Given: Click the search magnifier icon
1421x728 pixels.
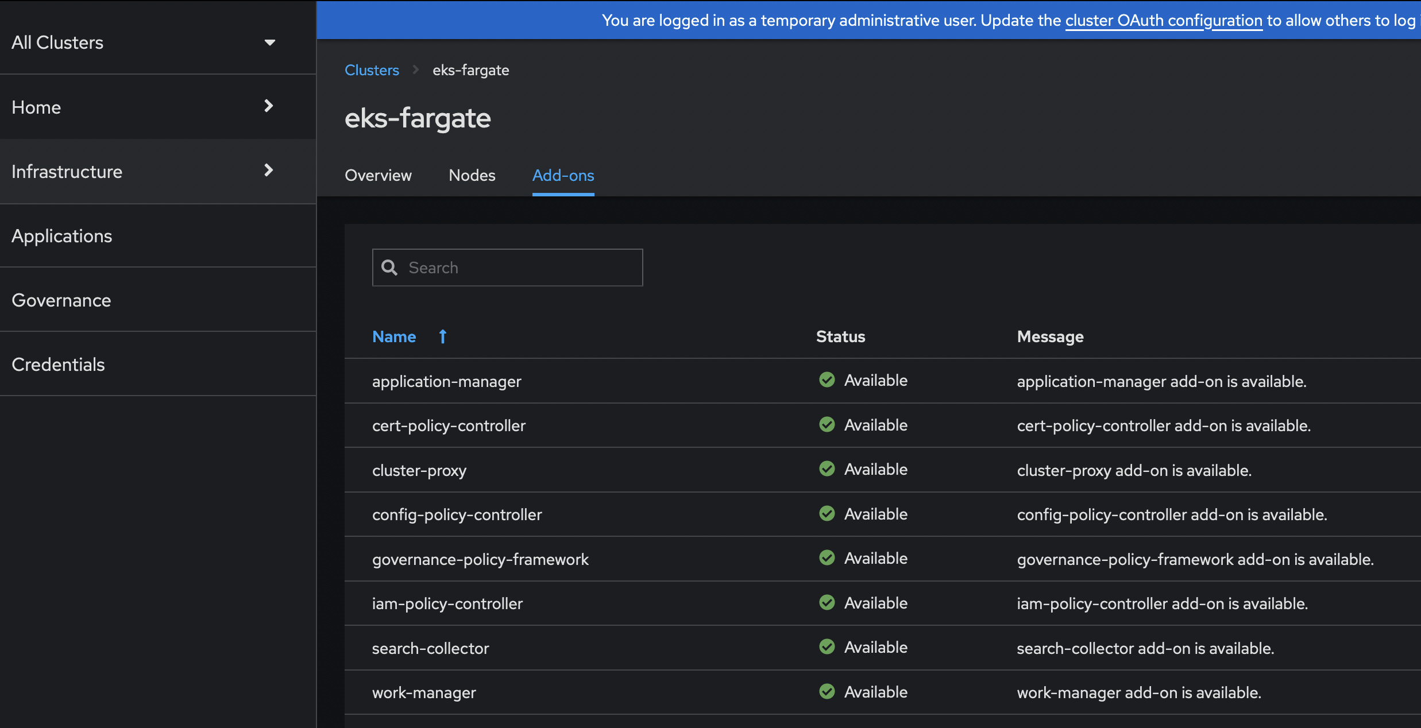Looking at the screenshot, I should 389,268.
